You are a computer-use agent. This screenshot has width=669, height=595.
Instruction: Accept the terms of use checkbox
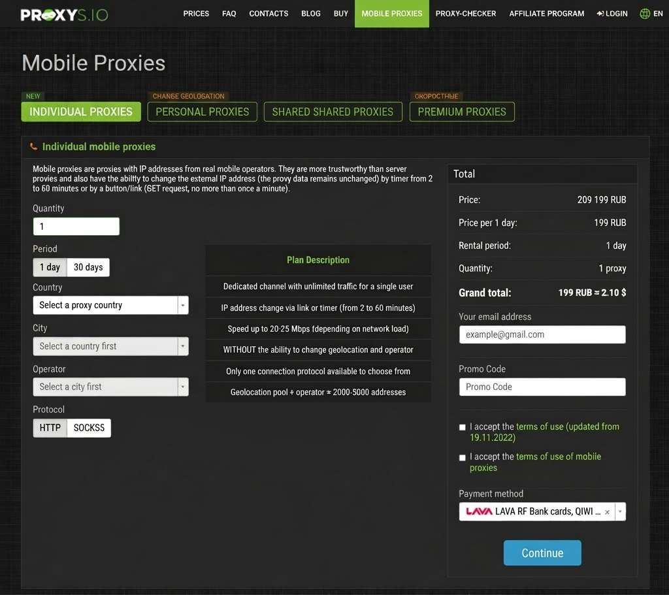click(x=462, y=427)
